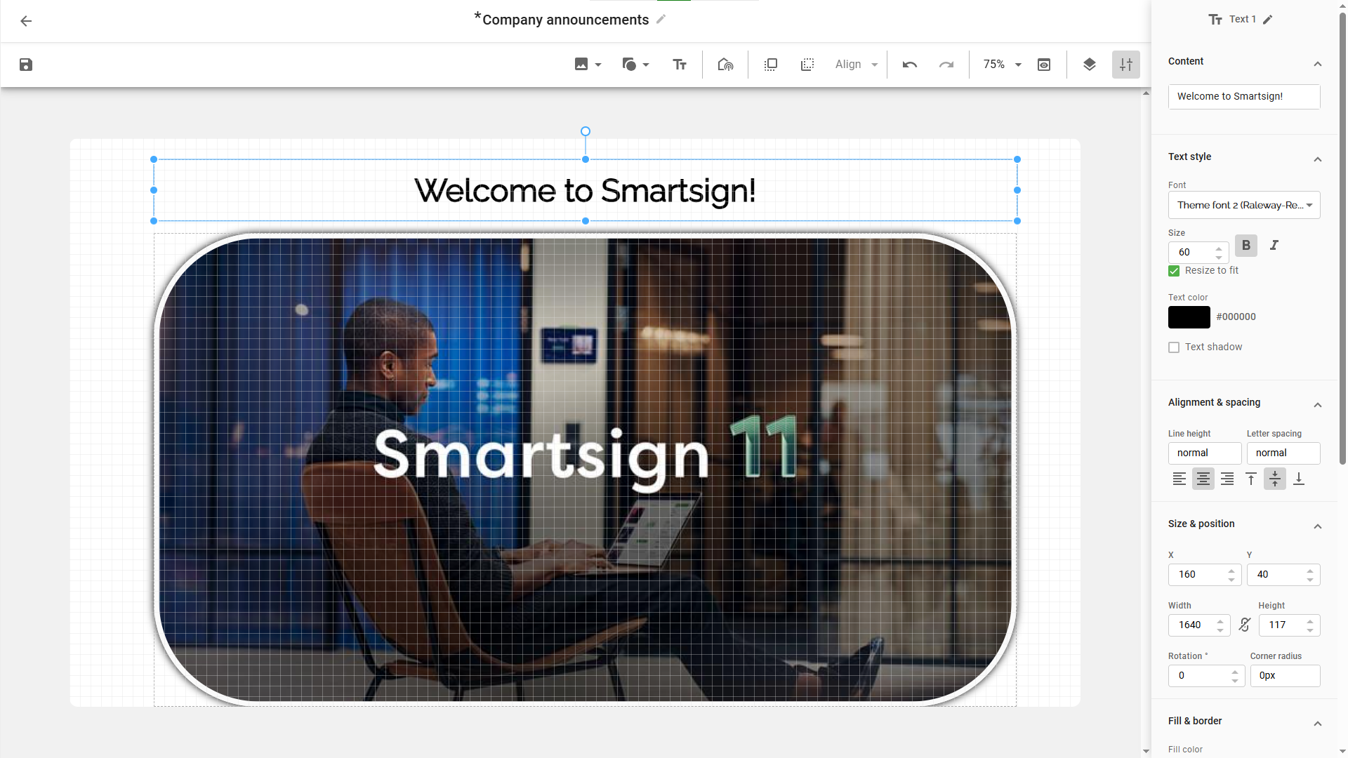Screen dimensions: 1348x758
Task: Collapse Alignment & spacing section
Action: pyautogui.click(x=1318, y=405)
